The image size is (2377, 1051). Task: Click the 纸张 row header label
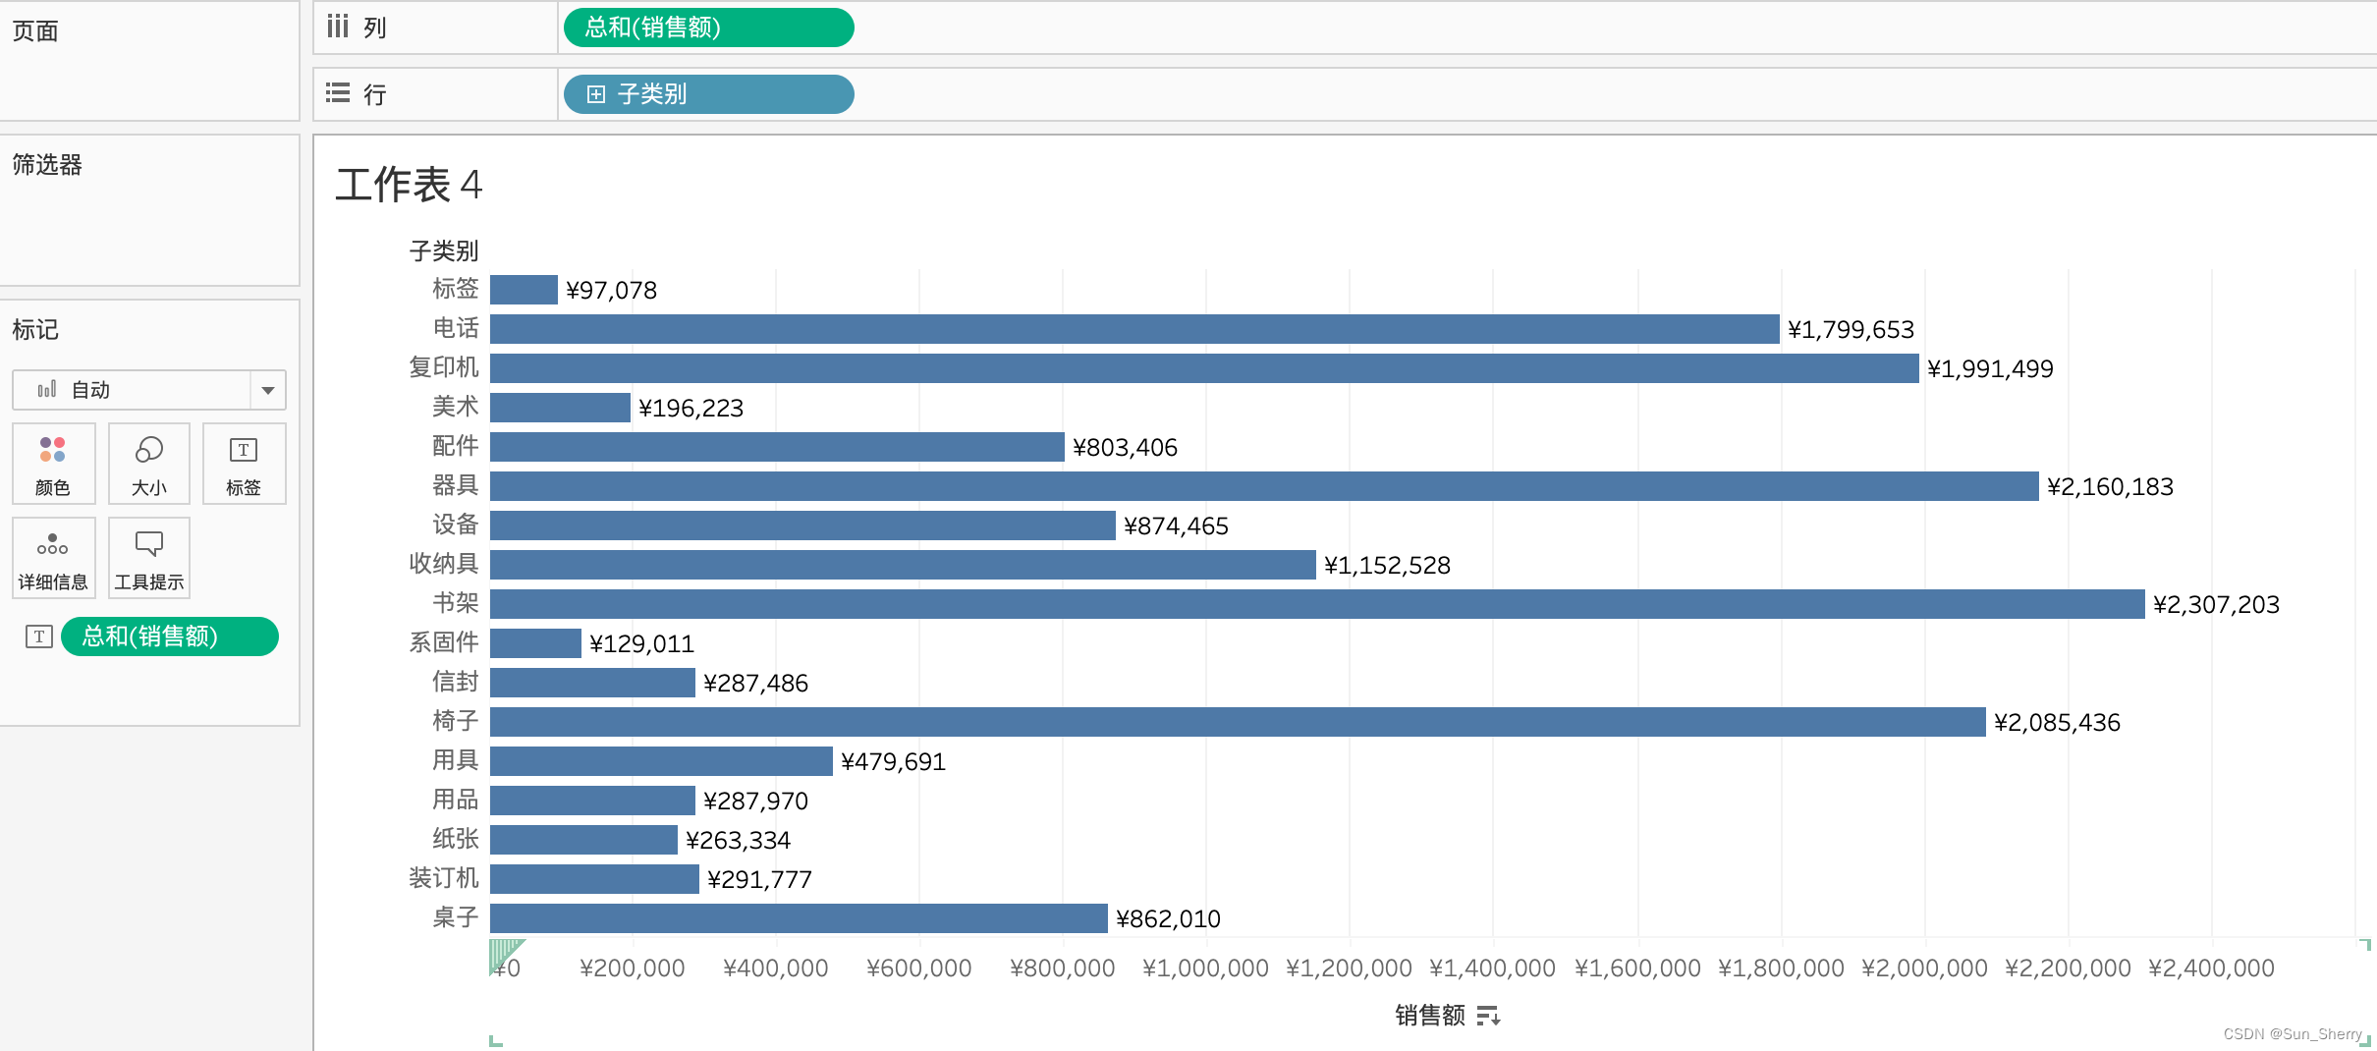(x=456, y=839)
